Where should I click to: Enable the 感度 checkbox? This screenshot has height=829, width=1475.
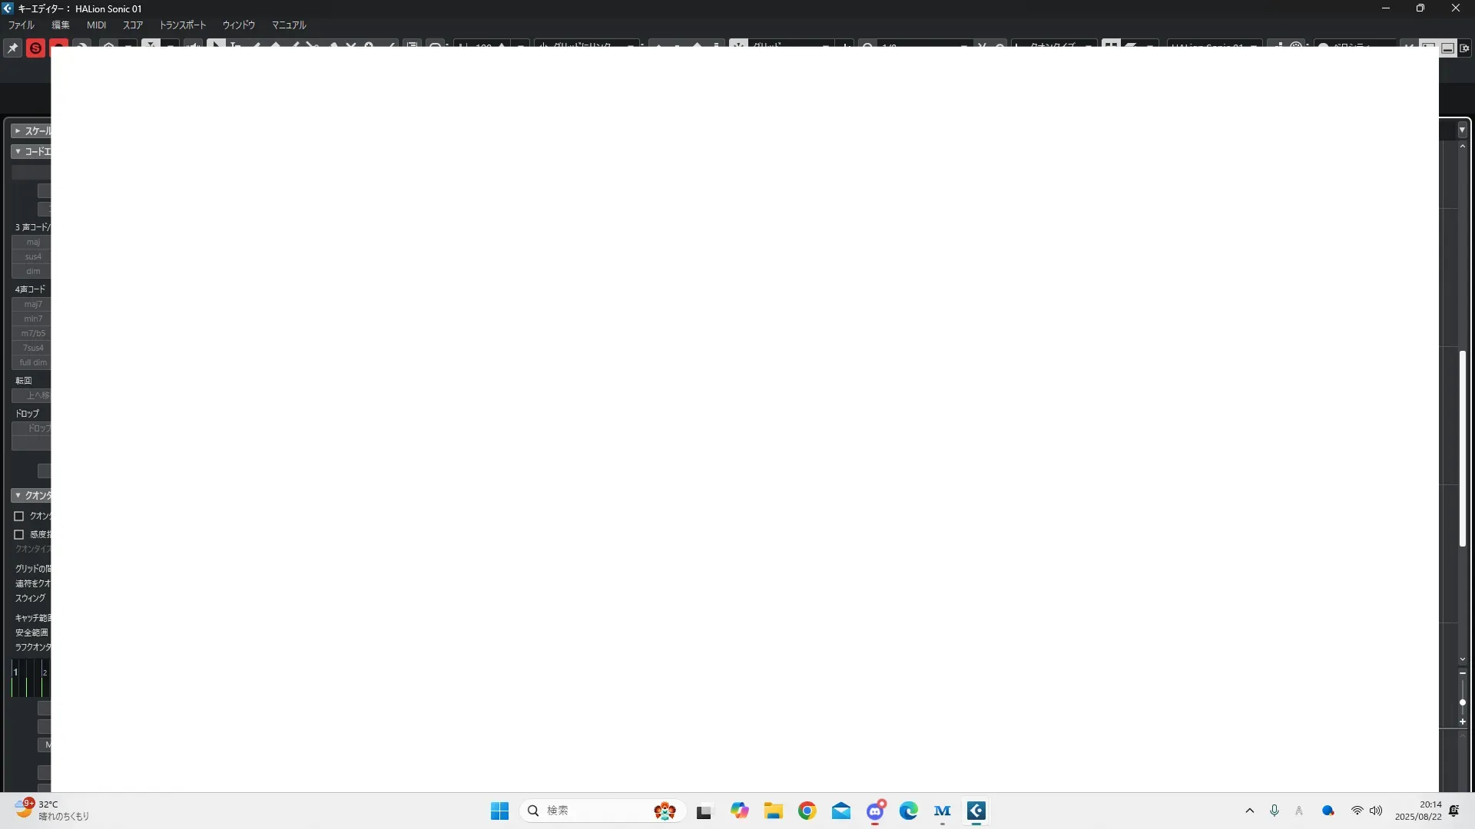tap(19, 534)
